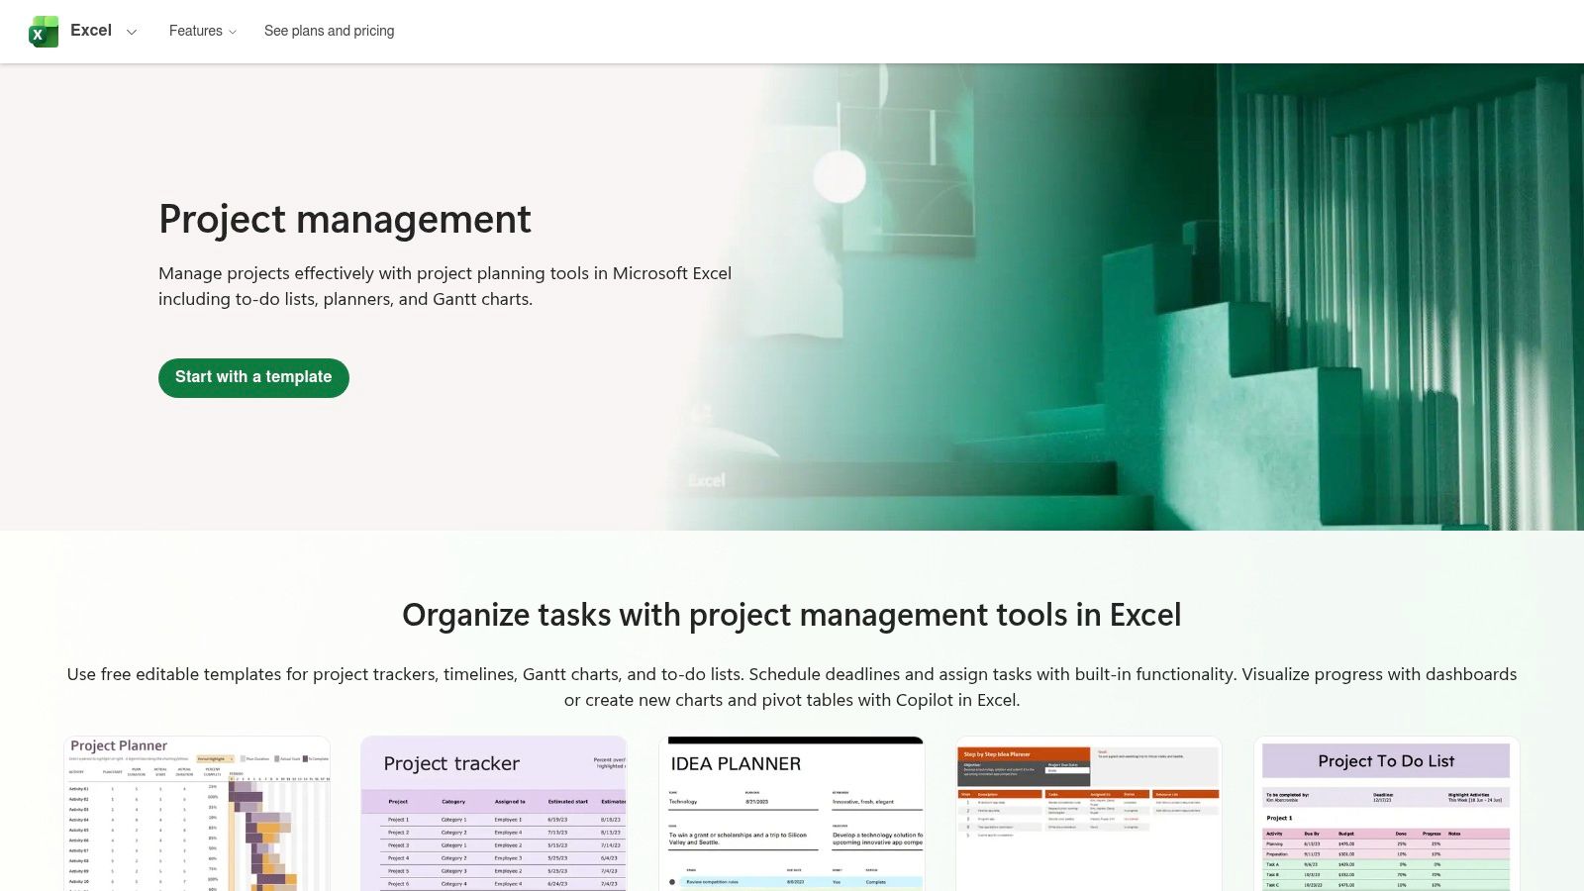
Task: Click the Project Due Date field in Step by Step planner
Action: point(1066,770)
